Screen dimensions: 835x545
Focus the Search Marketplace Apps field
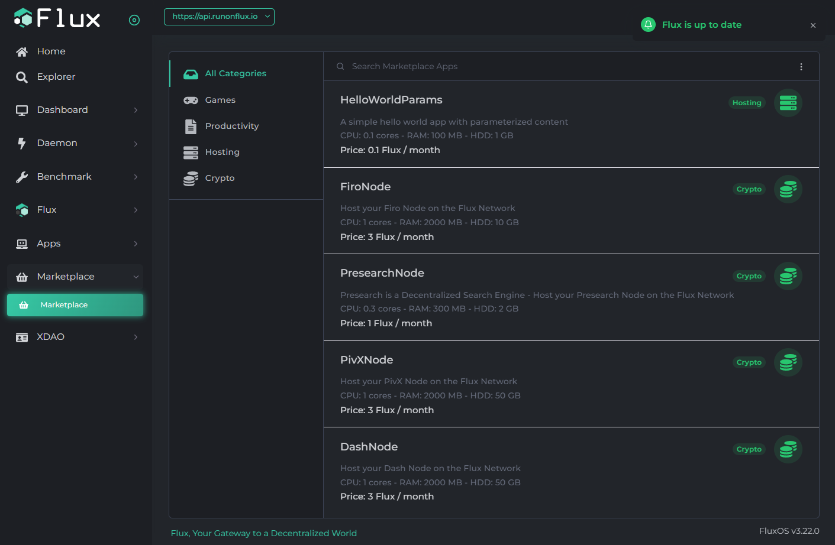[x=562, y=66]
